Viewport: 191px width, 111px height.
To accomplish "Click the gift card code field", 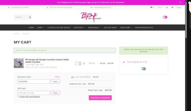I will pos(34,93).
